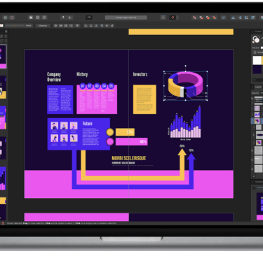The image size is (263, 256).
Task: Click the 05 numbered circle in History
Action: pos(111,86)
